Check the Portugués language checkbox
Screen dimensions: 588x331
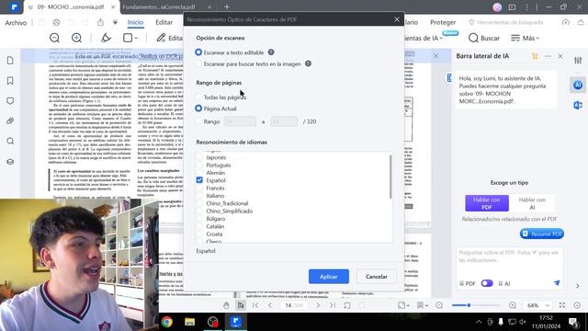(x=199, y=165)
